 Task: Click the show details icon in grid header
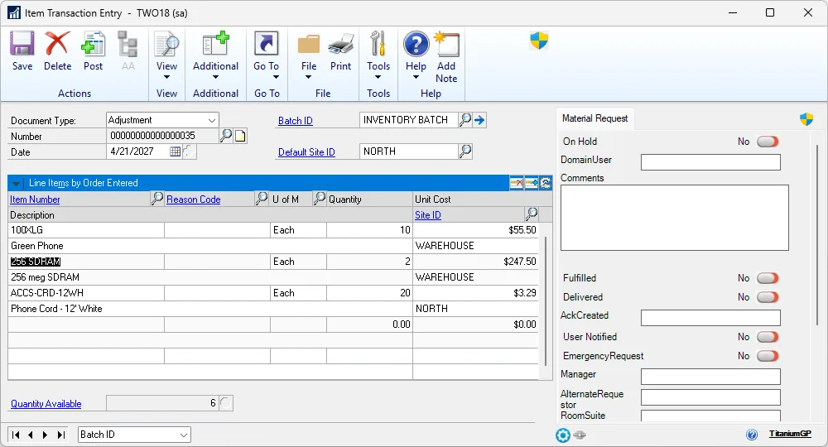[x=546, y=183]
